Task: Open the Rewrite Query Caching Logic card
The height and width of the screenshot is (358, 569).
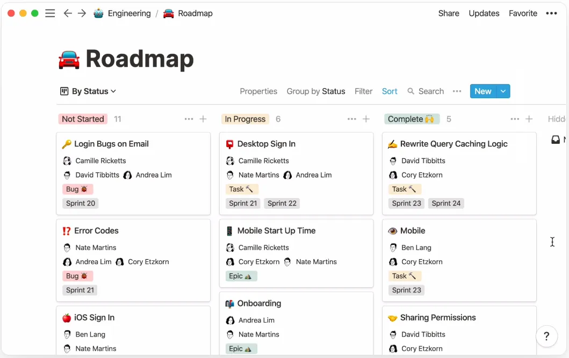Action: 459,173
